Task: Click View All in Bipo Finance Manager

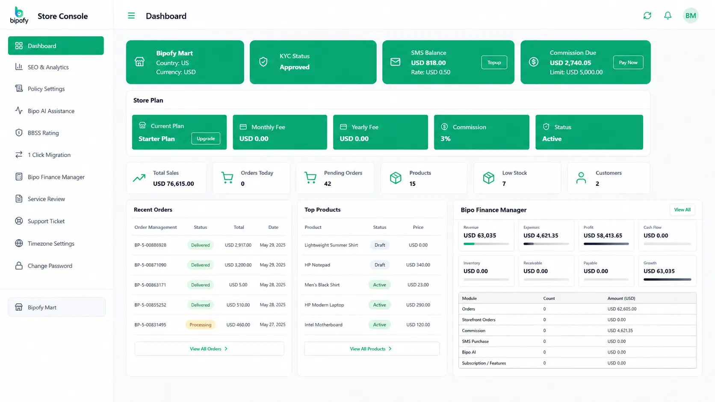Action: [682, 210]
